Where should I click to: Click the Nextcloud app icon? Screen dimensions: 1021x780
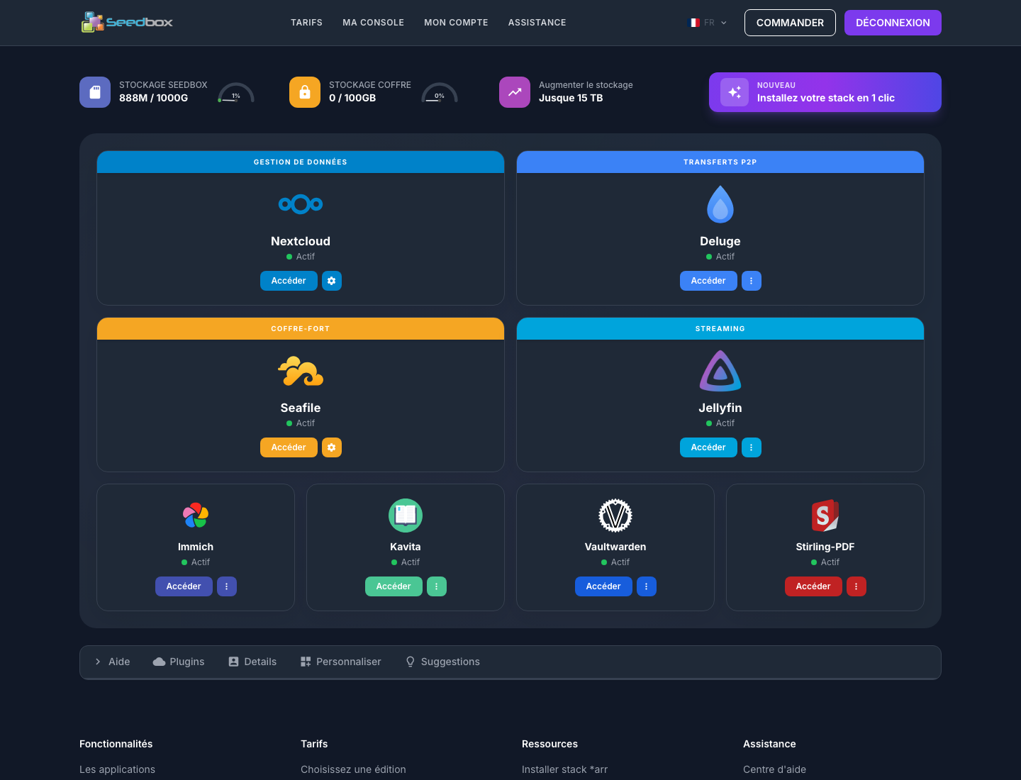(x=301, y=204)
